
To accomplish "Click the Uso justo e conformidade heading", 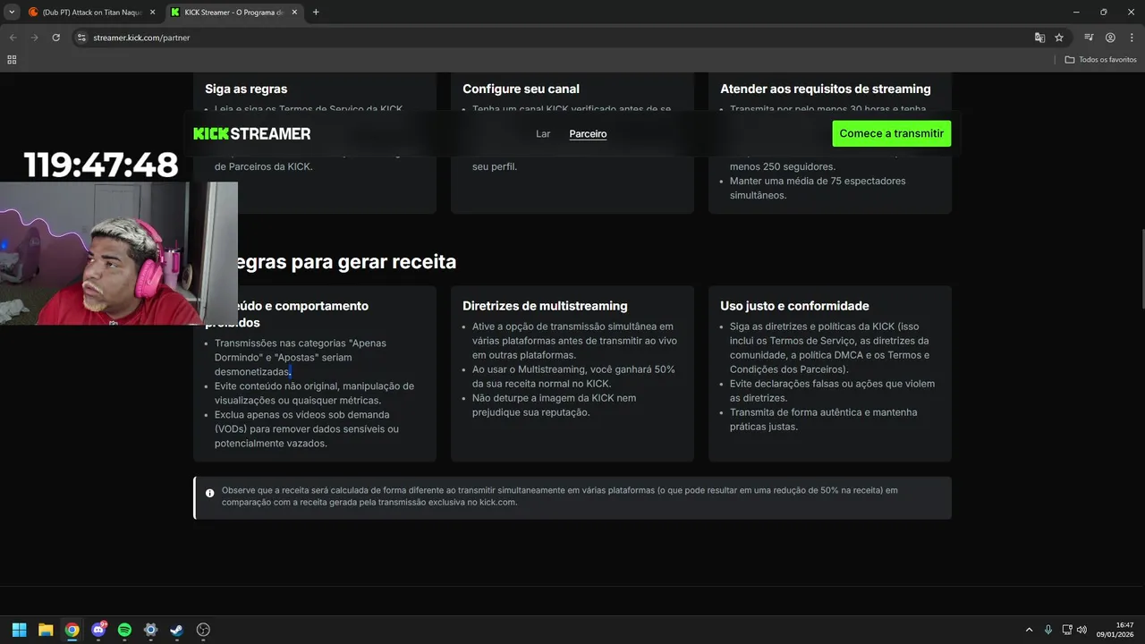I will 794,306.
